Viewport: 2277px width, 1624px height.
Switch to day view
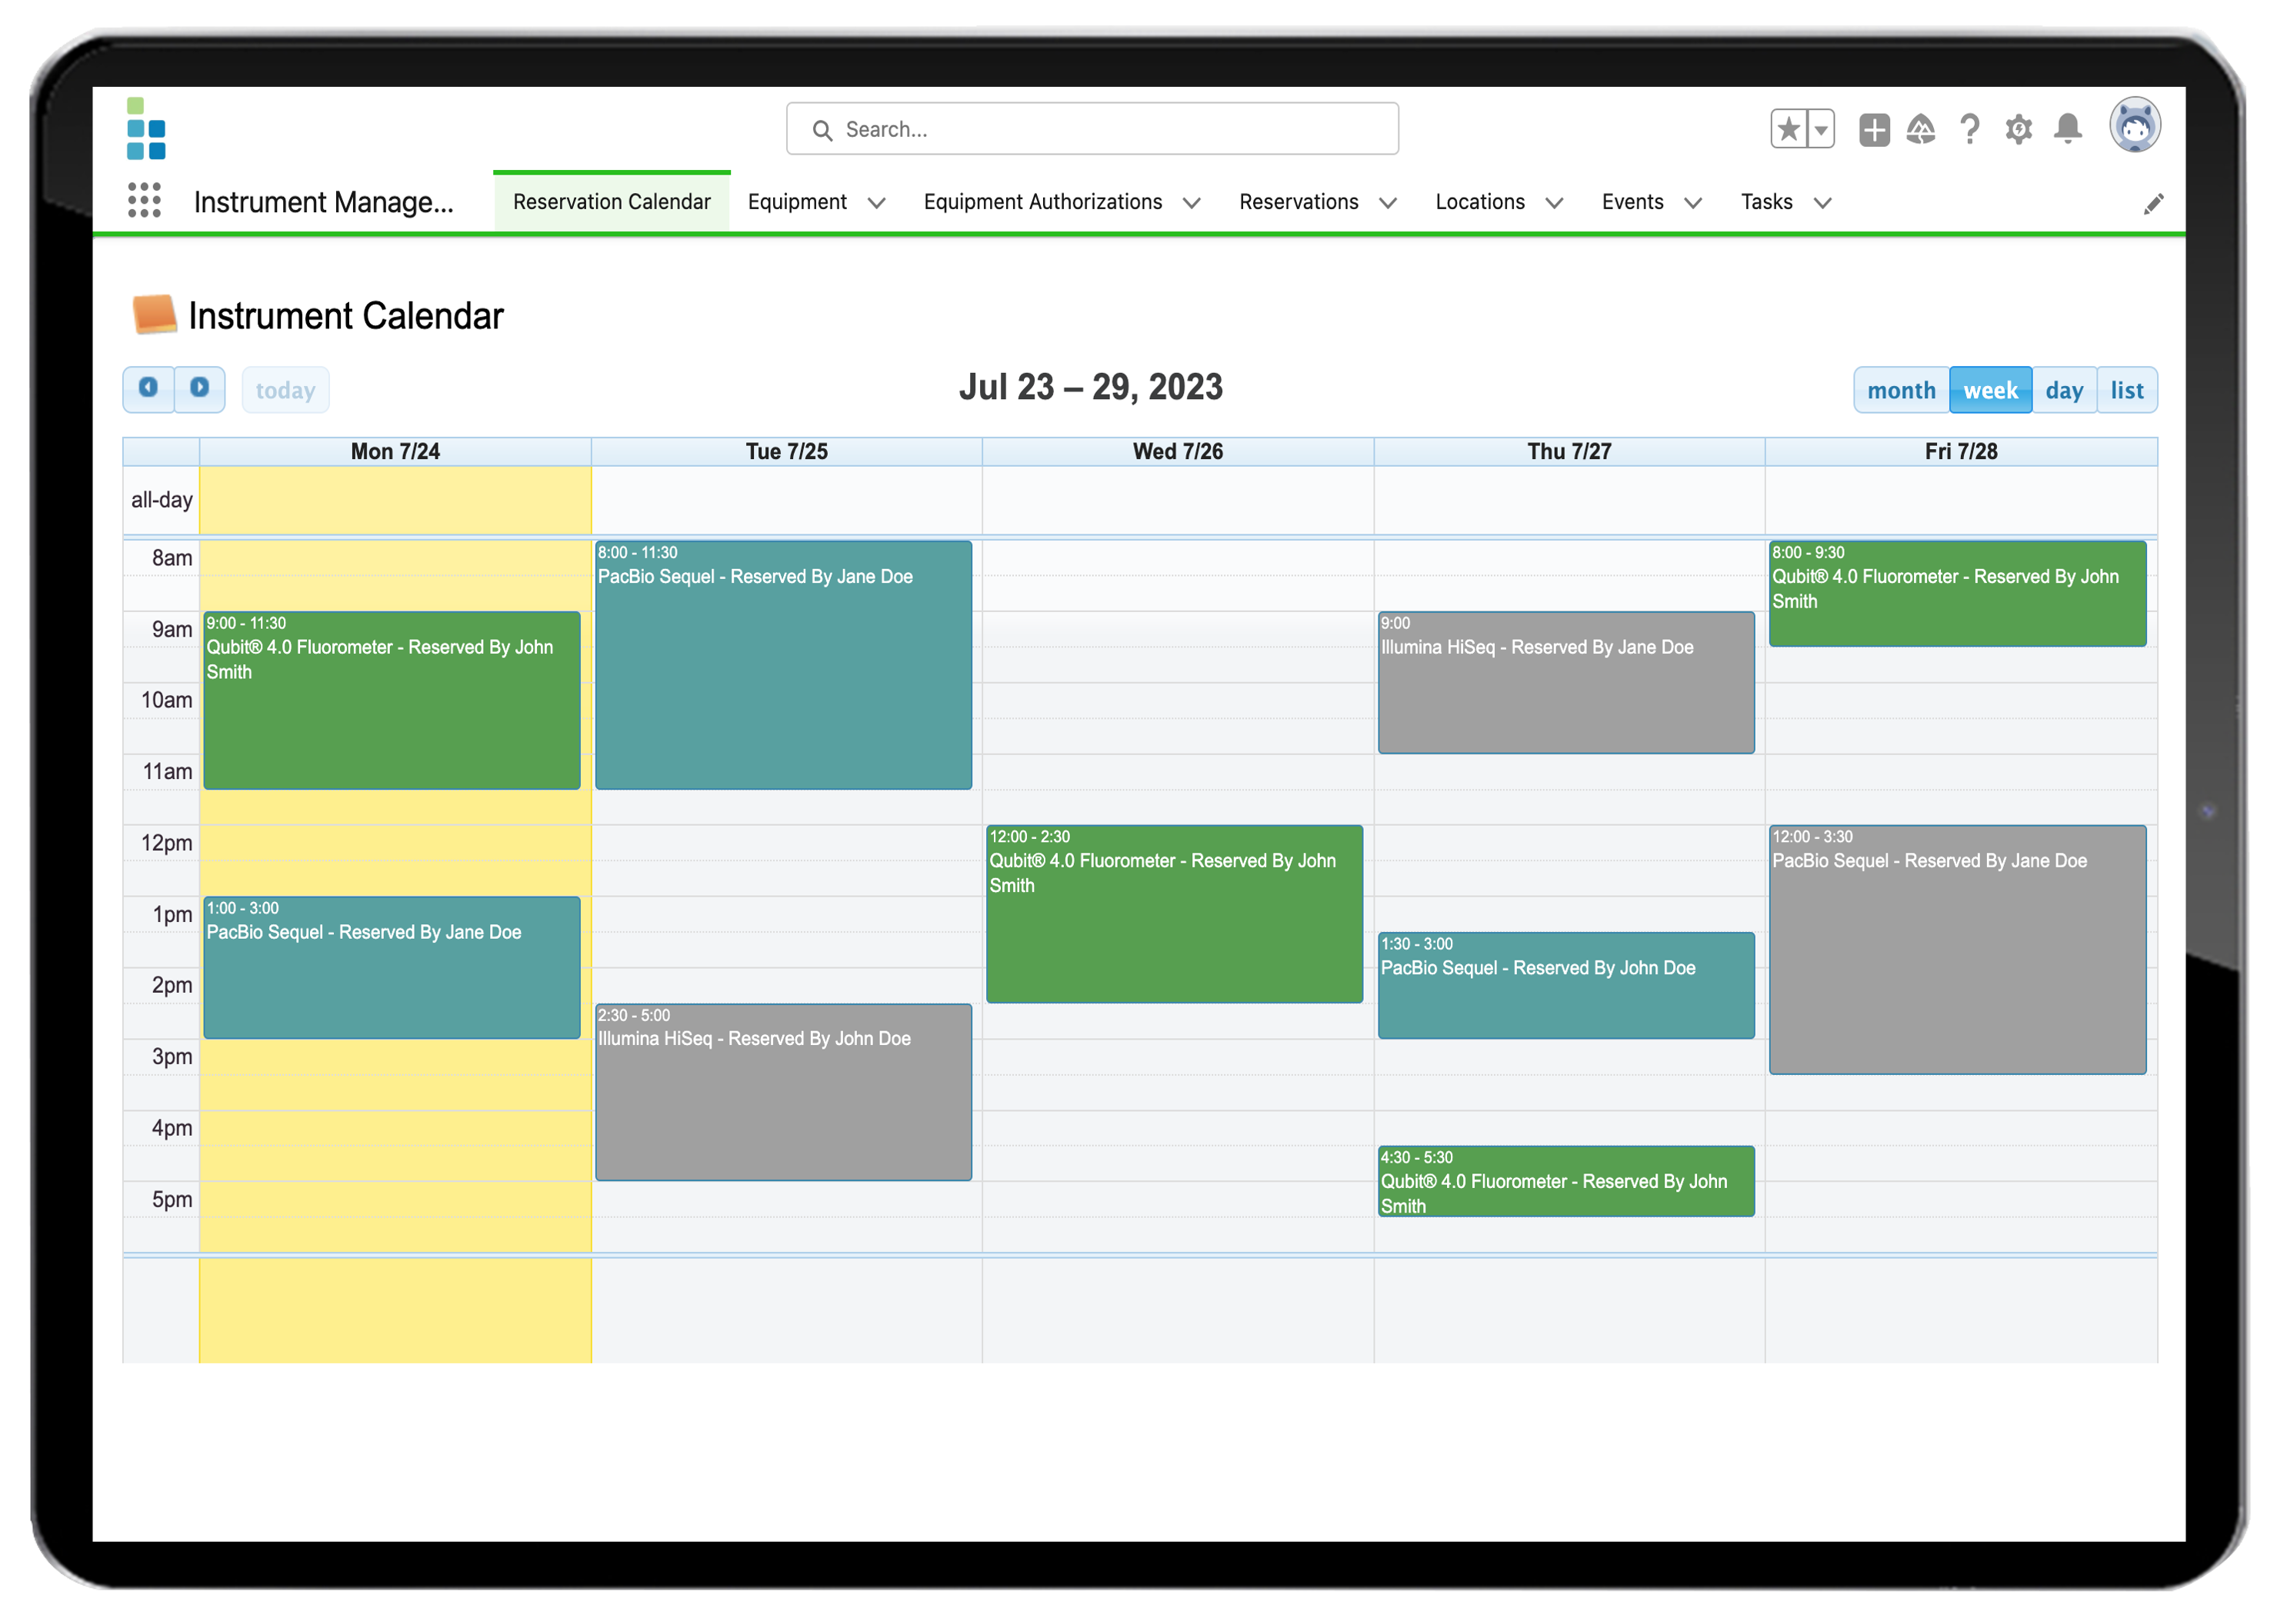coord(2062,388)
